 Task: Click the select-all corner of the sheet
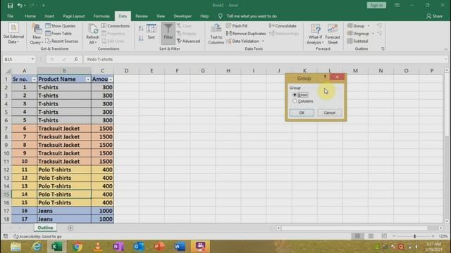7,70
